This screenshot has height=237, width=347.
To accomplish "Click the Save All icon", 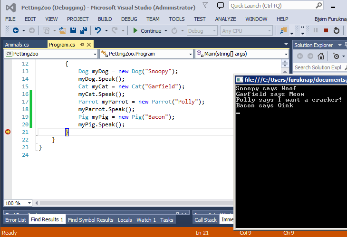I will pyautogui.click(x=84, y=30).
